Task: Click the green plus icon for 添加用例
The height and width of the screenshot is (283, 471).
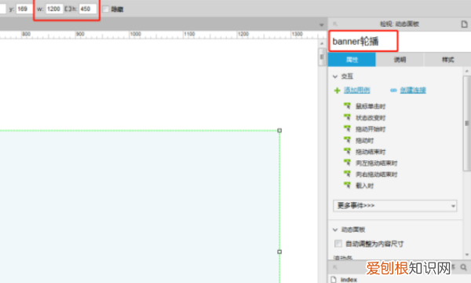Action: click(x=337, y=90)
